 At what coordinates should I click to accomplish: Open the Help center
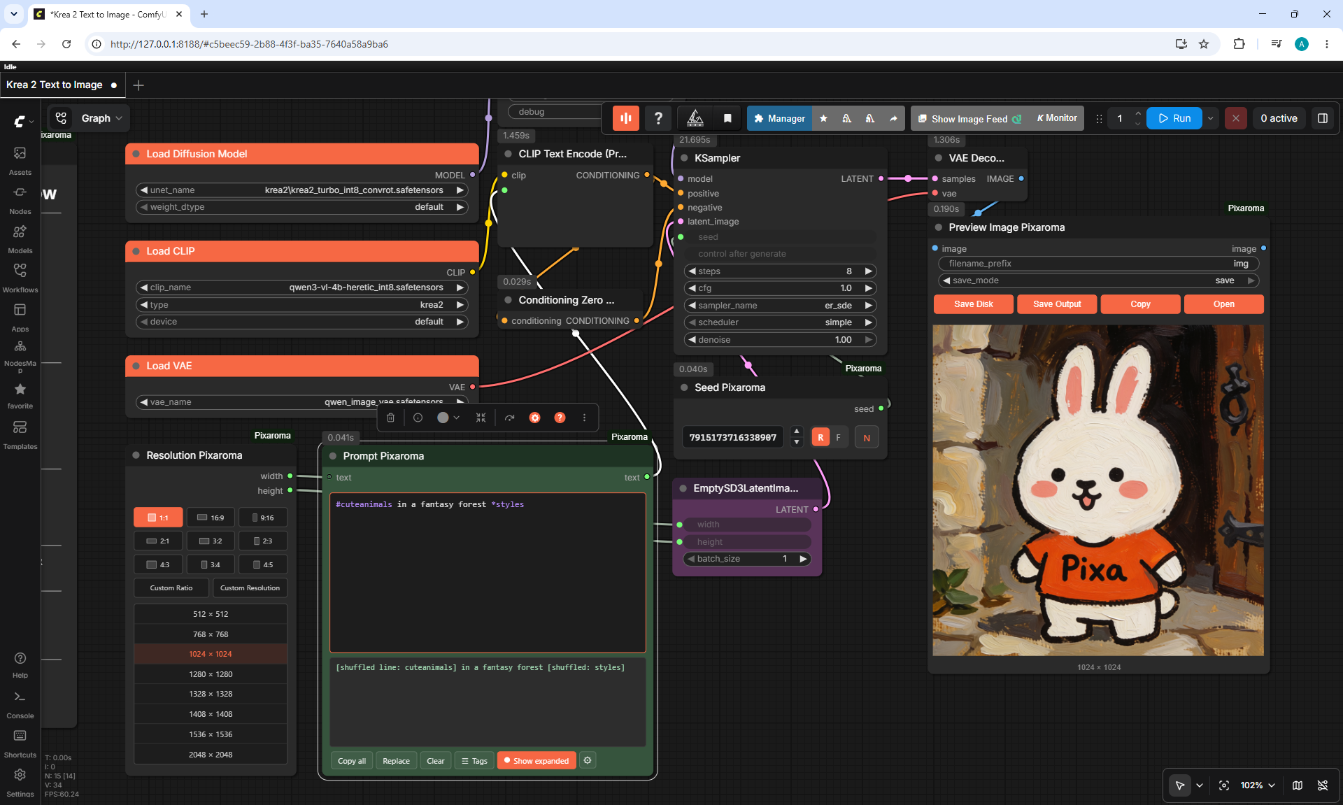click(20, 664)
